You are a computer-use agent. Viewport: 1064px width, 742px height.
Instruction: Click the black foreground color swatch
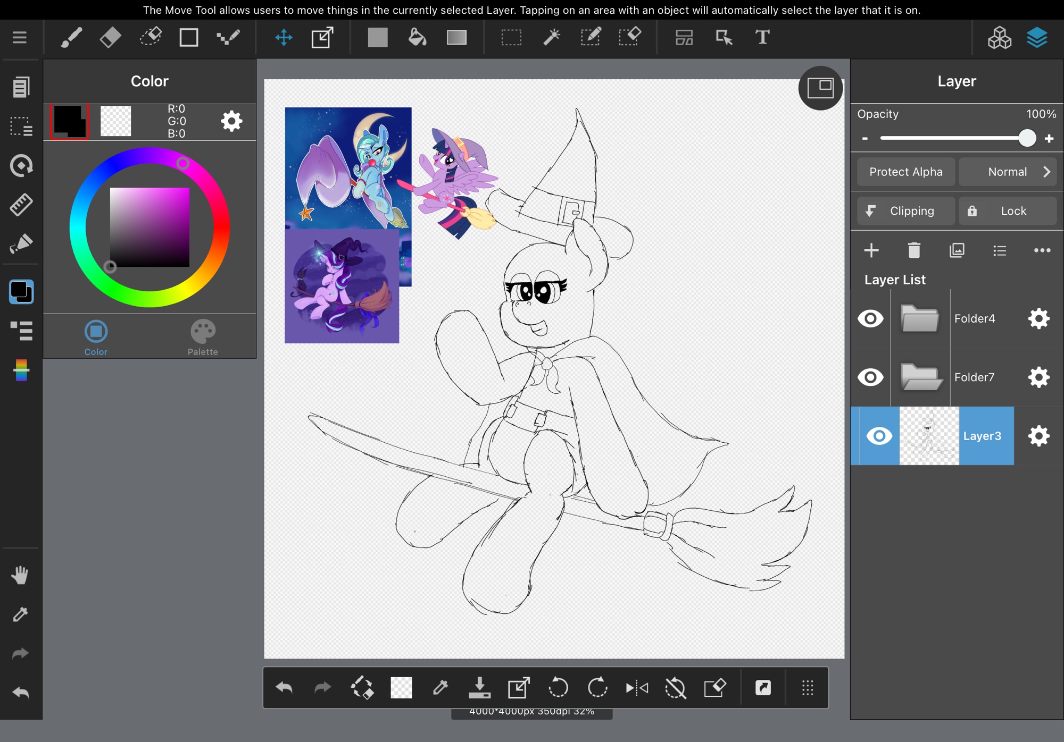69,121
